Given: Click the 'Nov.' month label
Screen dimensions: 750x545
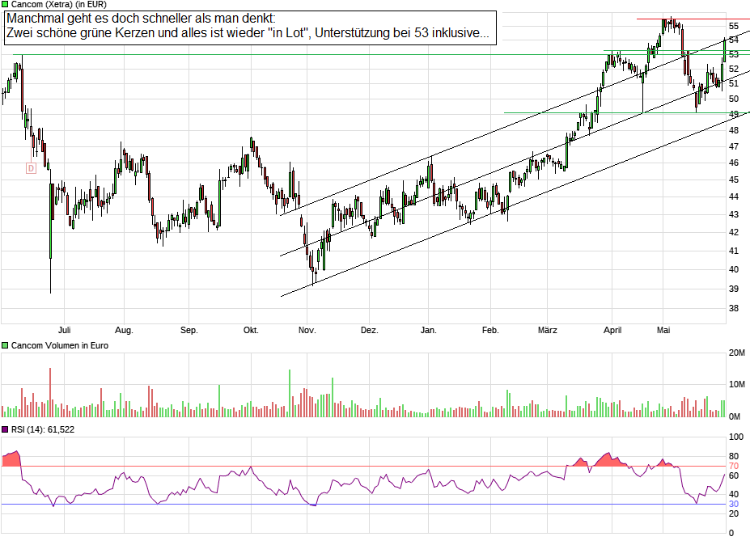Looking at the screenshot, I should click(307, 330).
